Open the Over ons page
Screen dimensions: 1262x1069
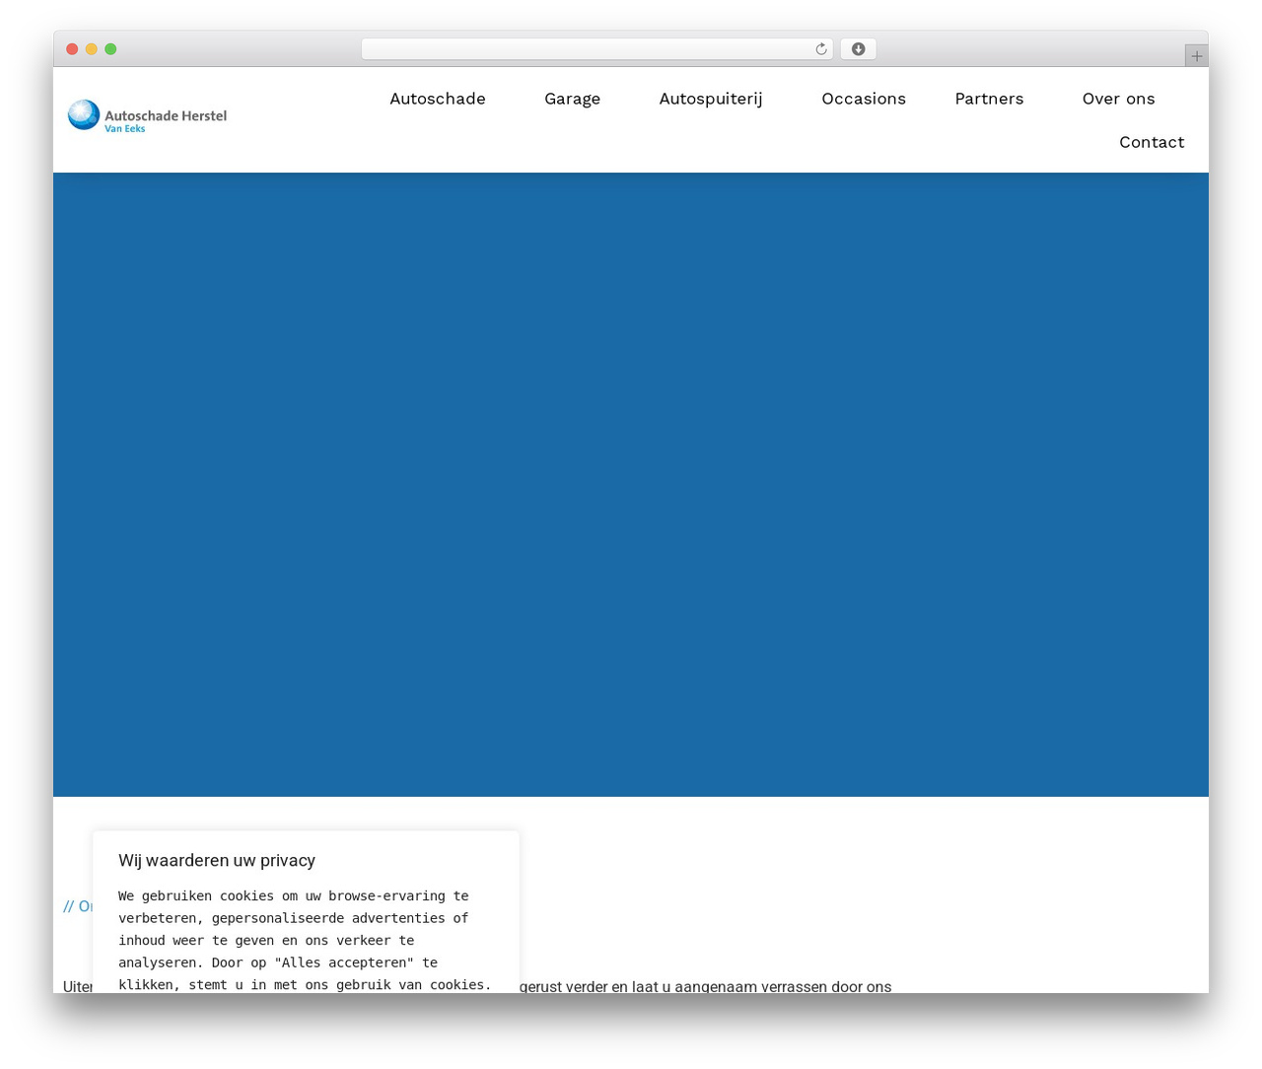point(1118,99)
